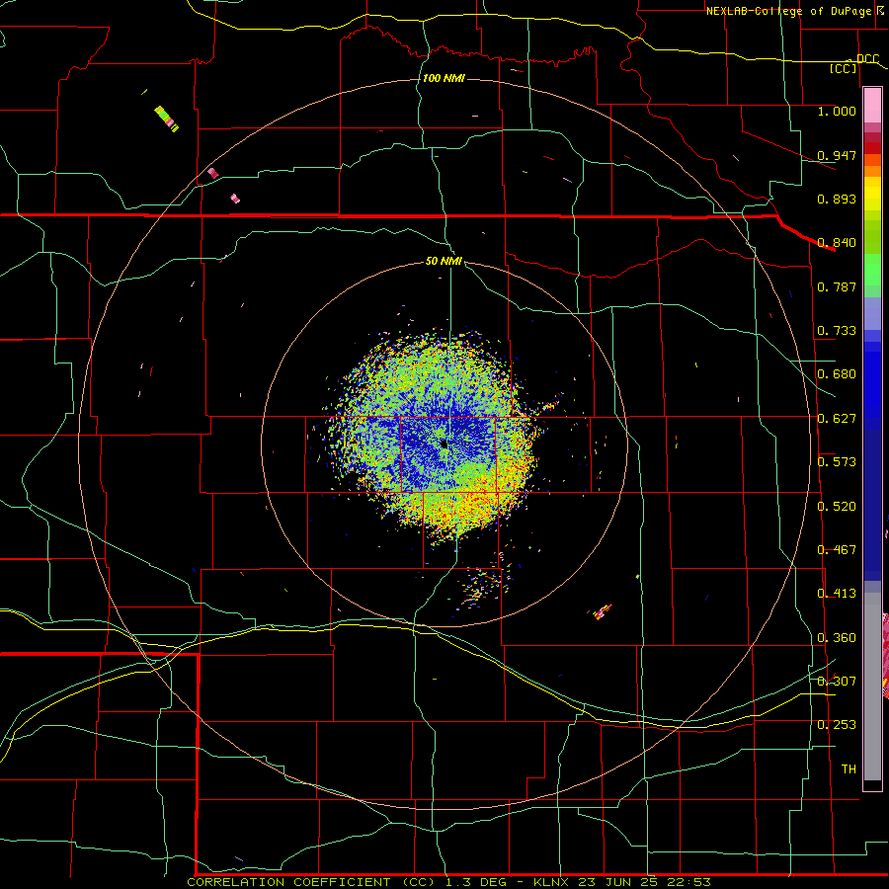Viewport: 889px width, 889px height.
Task: Click the 0.413 scale value
Action: click(x=837, y=594)
